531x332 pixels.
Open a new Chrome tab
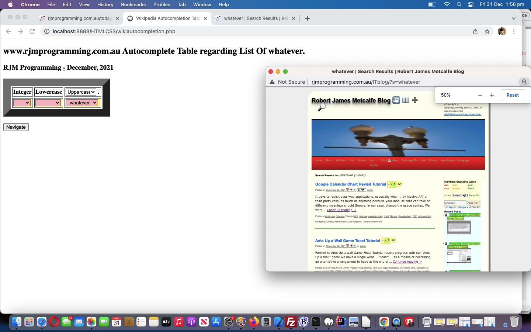(x=307, y=18)
